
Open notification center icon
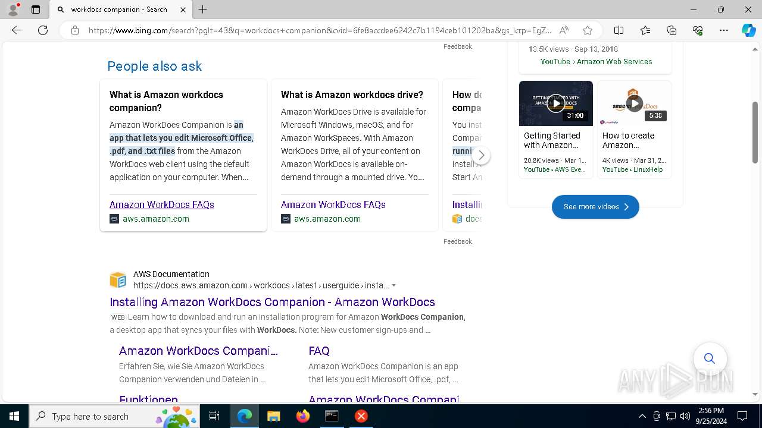click(742, 416)
